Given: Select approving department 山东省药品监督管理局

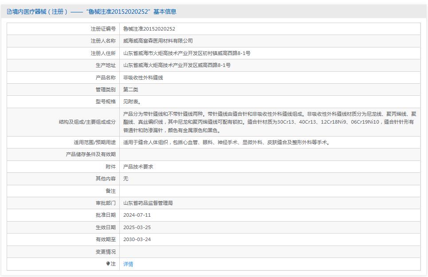Looking at the screenshot, I should click(x=148, y=203).
